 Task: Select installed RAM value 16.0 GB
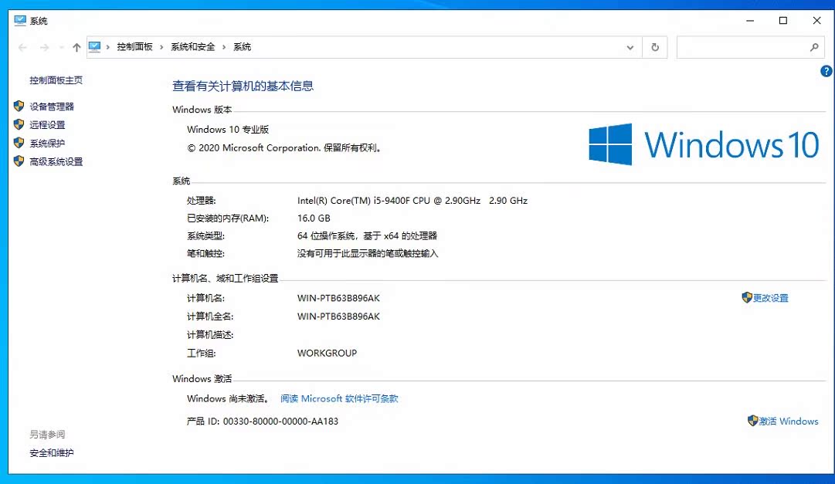point(314,218)
